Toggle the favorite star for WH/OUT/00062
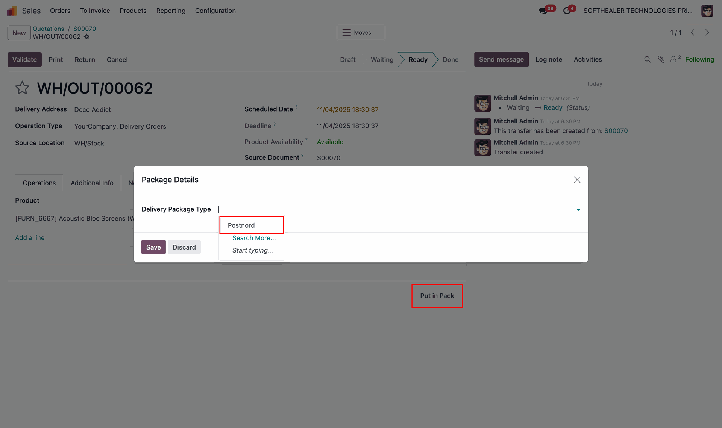Viewport: 722px width, 428px height. tap(22, 88)
